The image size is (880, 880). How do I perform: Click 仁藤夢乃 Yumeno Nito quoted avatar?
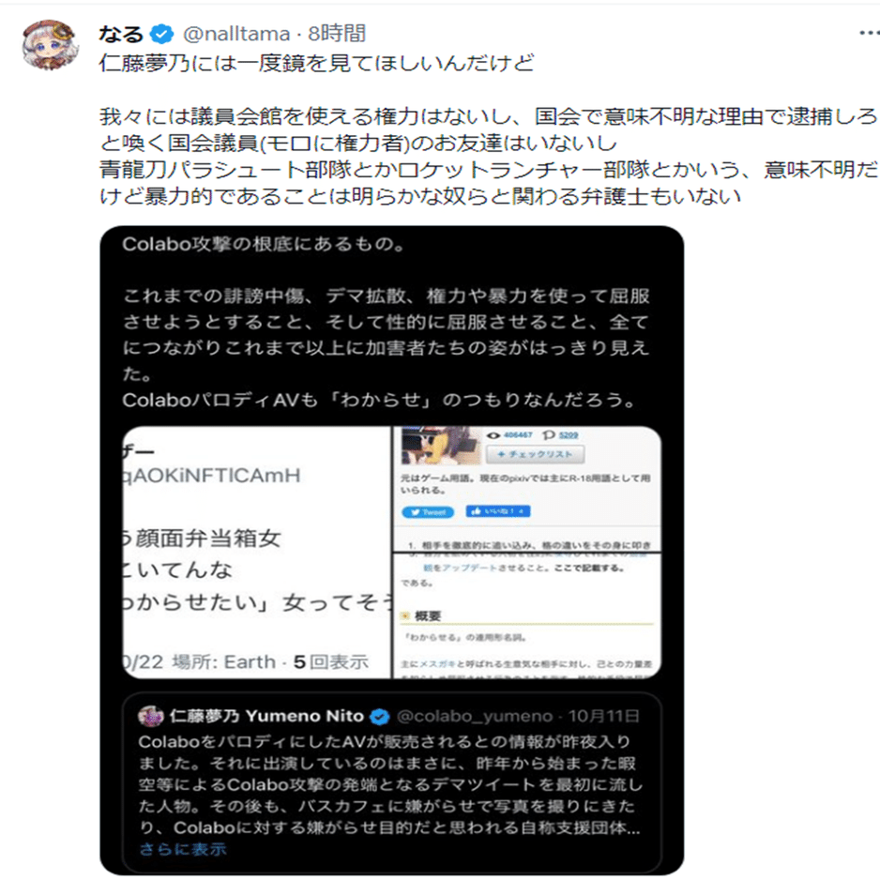[150, 716]
